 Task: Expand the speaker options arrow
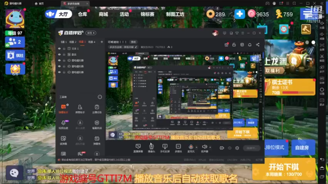coord(210,147)
